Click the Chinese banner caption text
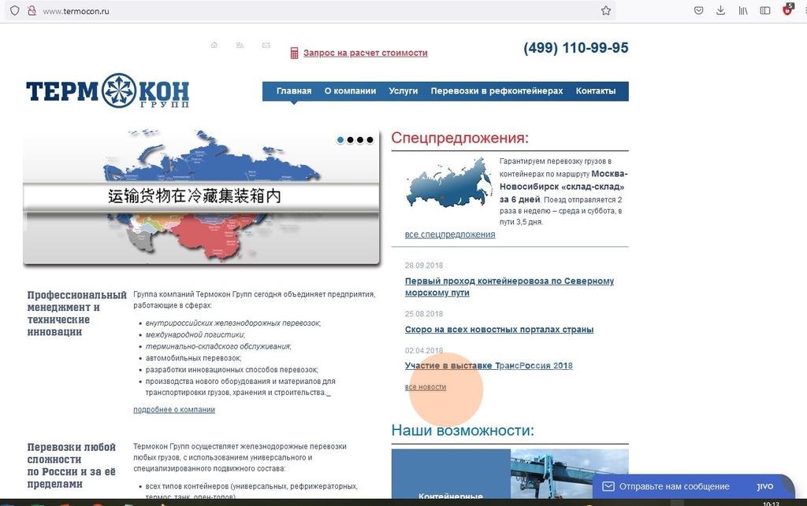807x506 pixels. (195, 196)
